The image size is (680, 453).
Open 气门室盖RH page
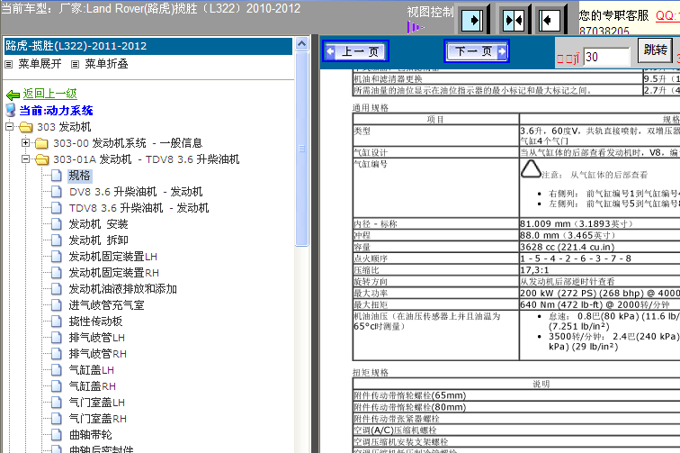(x=98, y=419)
